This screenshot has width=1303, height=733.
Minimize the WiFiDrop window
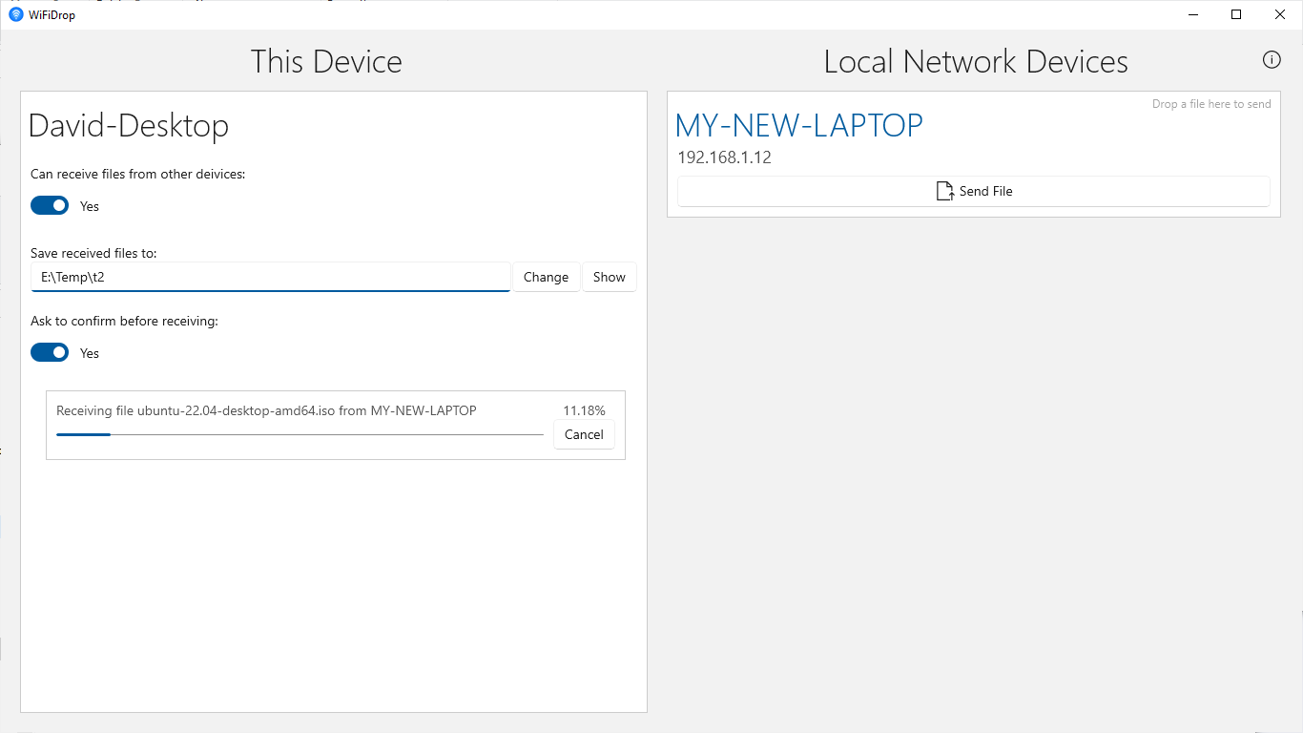coord(1193,14)
